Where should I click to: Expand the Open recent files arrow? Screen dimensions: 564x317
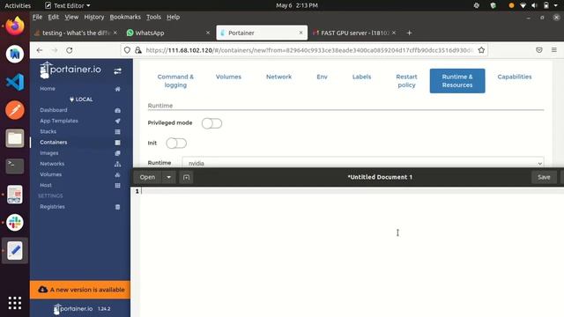(168, 177)
